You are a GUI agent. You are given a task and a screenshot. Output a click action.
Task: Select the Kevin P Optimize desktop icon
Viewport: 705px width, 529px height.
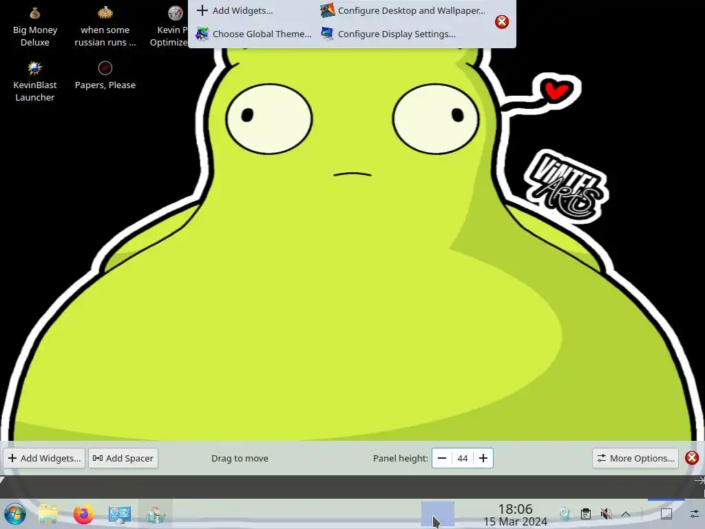click(x=169, y=27)
